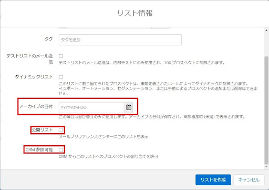
Task: Click the タグ input field
Action: point(120,40)
